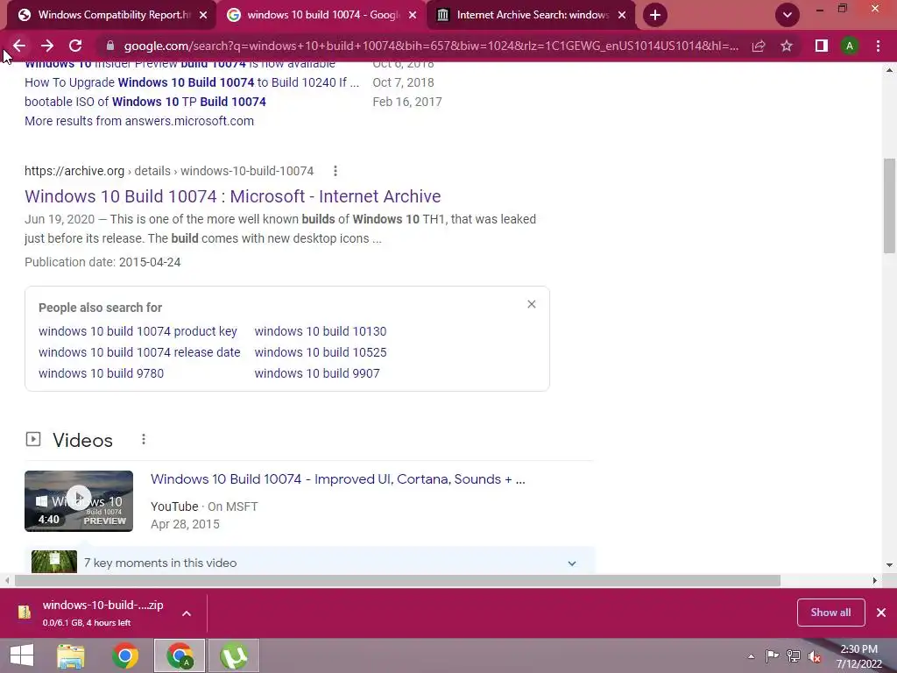The height and width of the screenshot is (673, 897).
Task: Click the lock icon in the address bar
Action: (110, 46)
